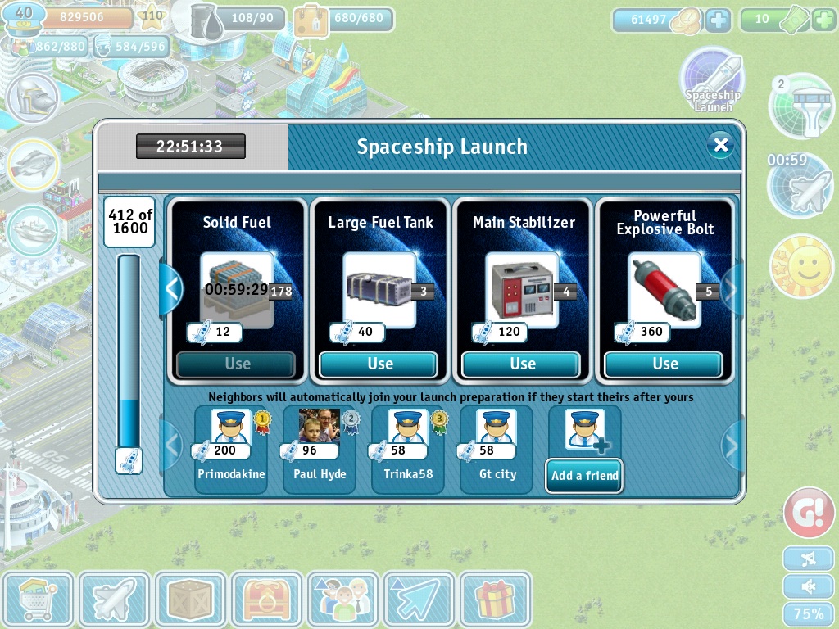
Task: Click the launch points progress bar
Action: pyautogui.click(x=129, y=351)
